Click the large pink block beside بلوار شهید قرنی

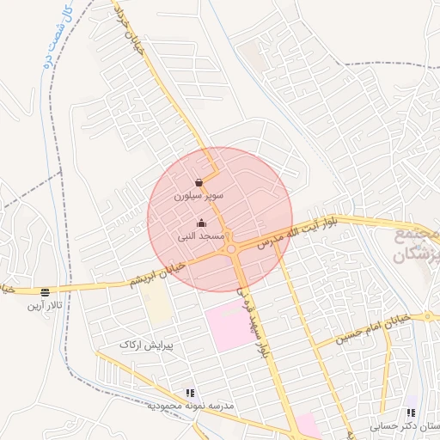pos(231,326)
